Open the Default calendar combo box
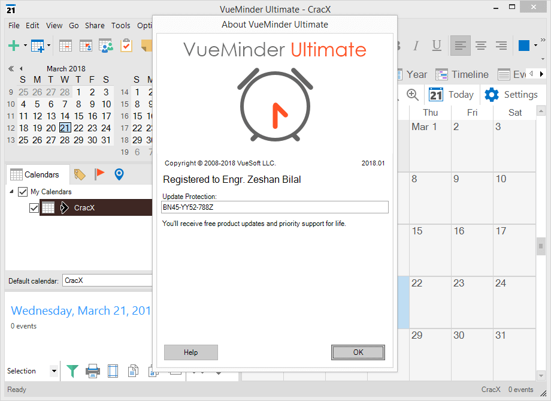This screenshot has width=551, height=401. tap(108, 281)
